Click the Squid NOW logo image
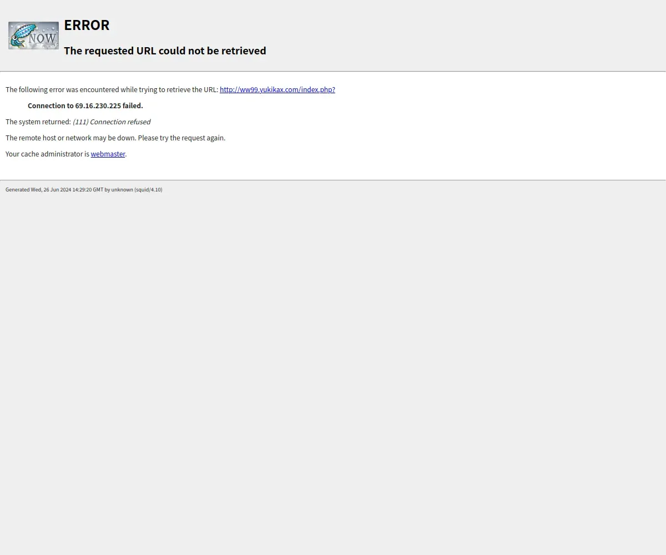 [x=33, y=36]
